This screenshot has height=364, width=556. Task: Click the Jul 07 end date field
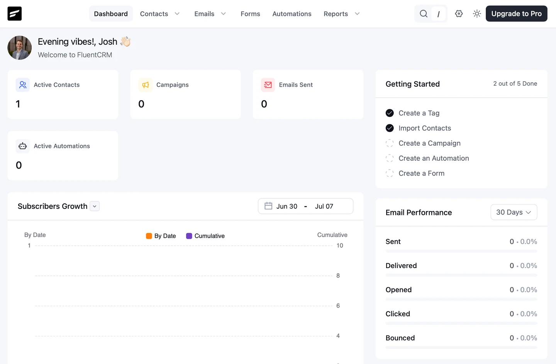point(324,206)
